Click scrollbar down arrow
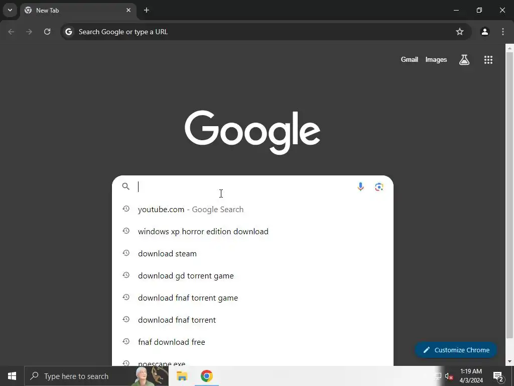Image resolution: width=514 pixels, height=386 pixels. click(509, 362)
